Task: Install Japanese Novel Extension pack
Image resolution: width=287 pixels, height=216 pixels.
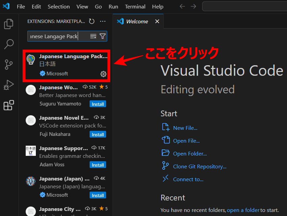Action: pyautogui.click(x=98, y=134)
